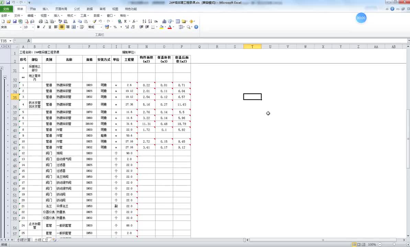Screen dimensions: 410x247
Task: Select row 35 header
Action: (x=15, y=97)
